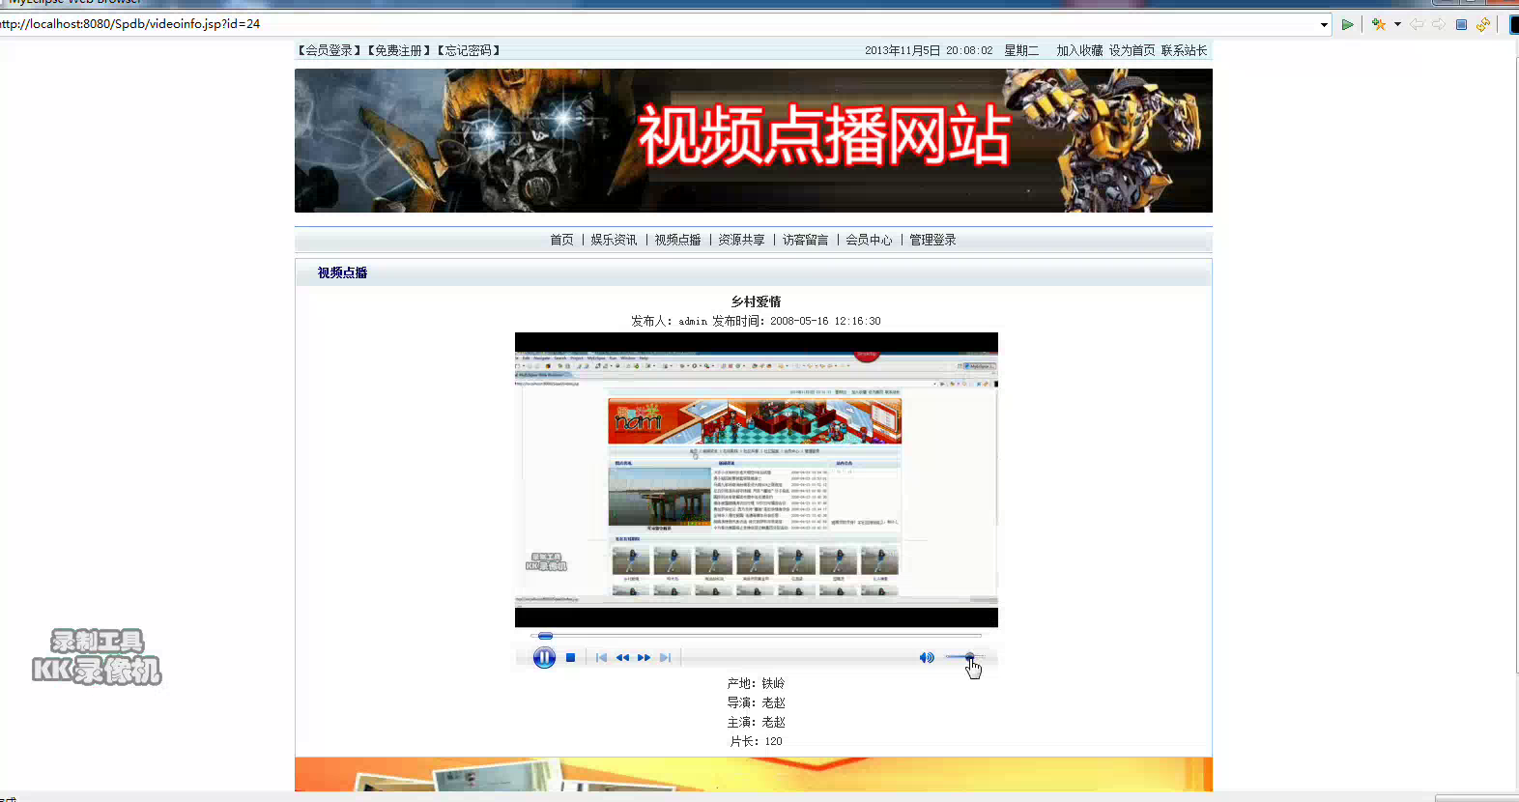Click the browser refresh icon

1483,24
